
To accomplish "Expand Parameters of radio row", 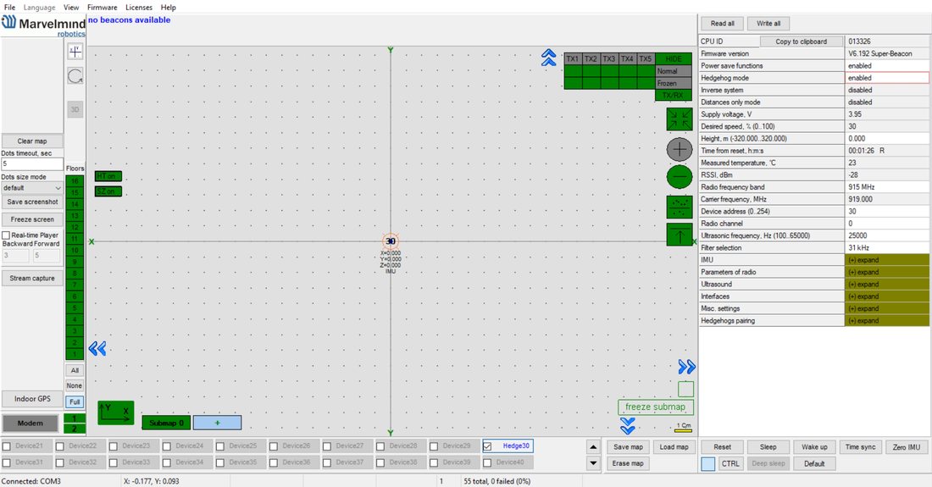I will pos(886,272).
